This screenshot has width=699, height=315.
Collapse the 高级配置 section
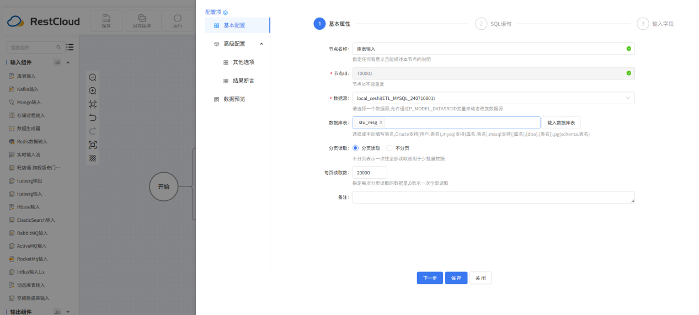click(x=261, y=44)
